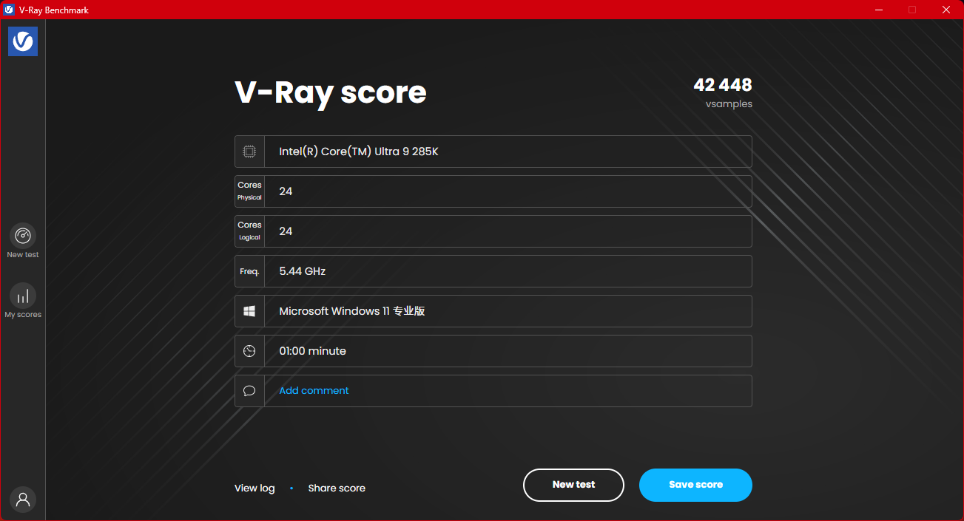
Task: Open View log link
Action: point(255,488)
